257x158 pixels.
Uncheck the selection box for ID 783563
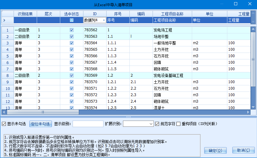[72, 36]
